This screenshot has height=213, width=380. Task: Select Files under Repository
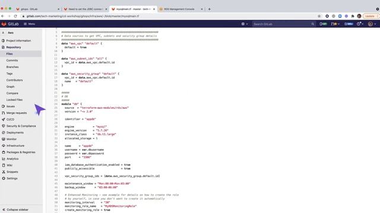click(9, 54)
